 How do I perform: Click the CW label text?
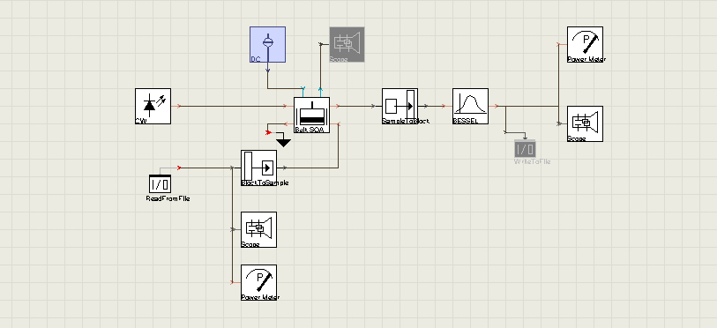click(x=139, y=121)
